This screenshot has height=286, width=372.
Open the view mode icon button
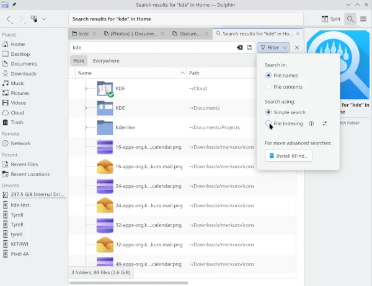[34, 19]
